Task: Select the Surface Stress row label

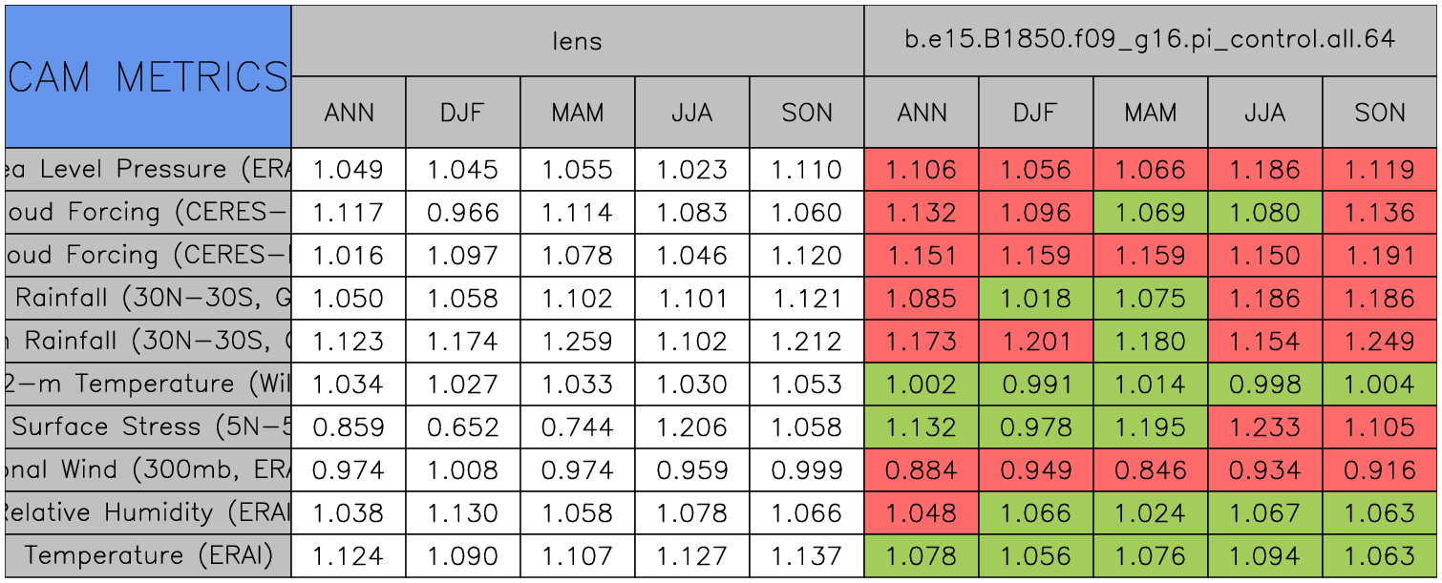Action: (148, 427)
